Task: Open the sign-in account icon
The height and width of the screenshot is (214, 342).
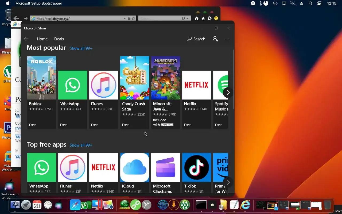Action: tap(215, 39)
